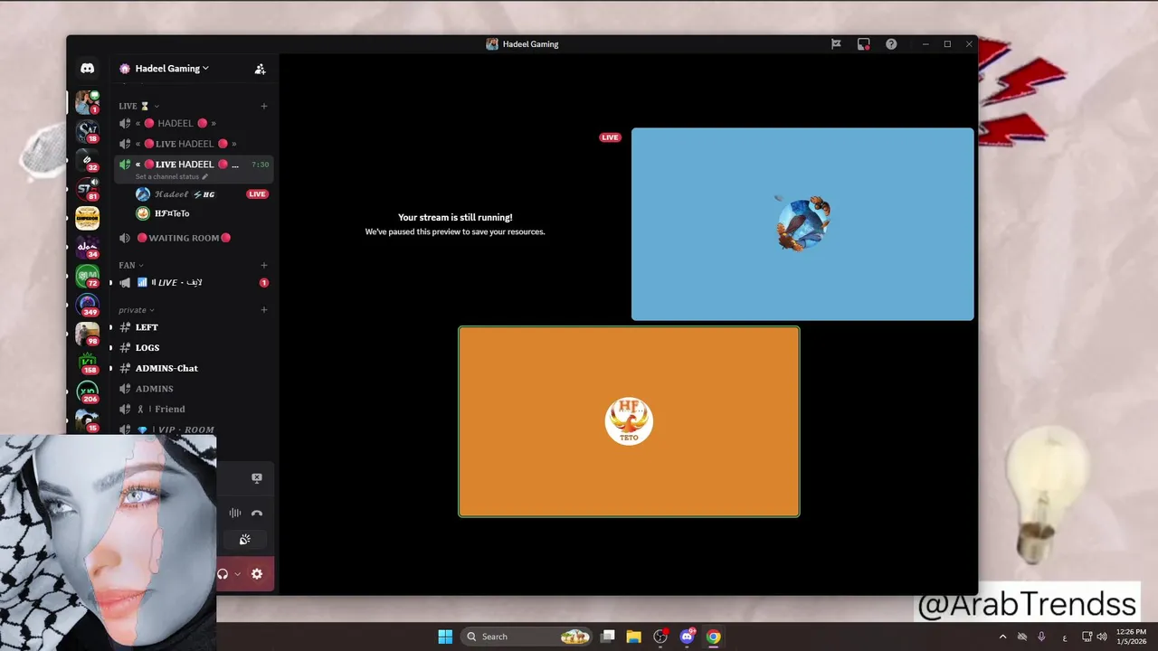Open Task View on taskbar
The height and width of the screenshot is (651, 1158).
608,637
